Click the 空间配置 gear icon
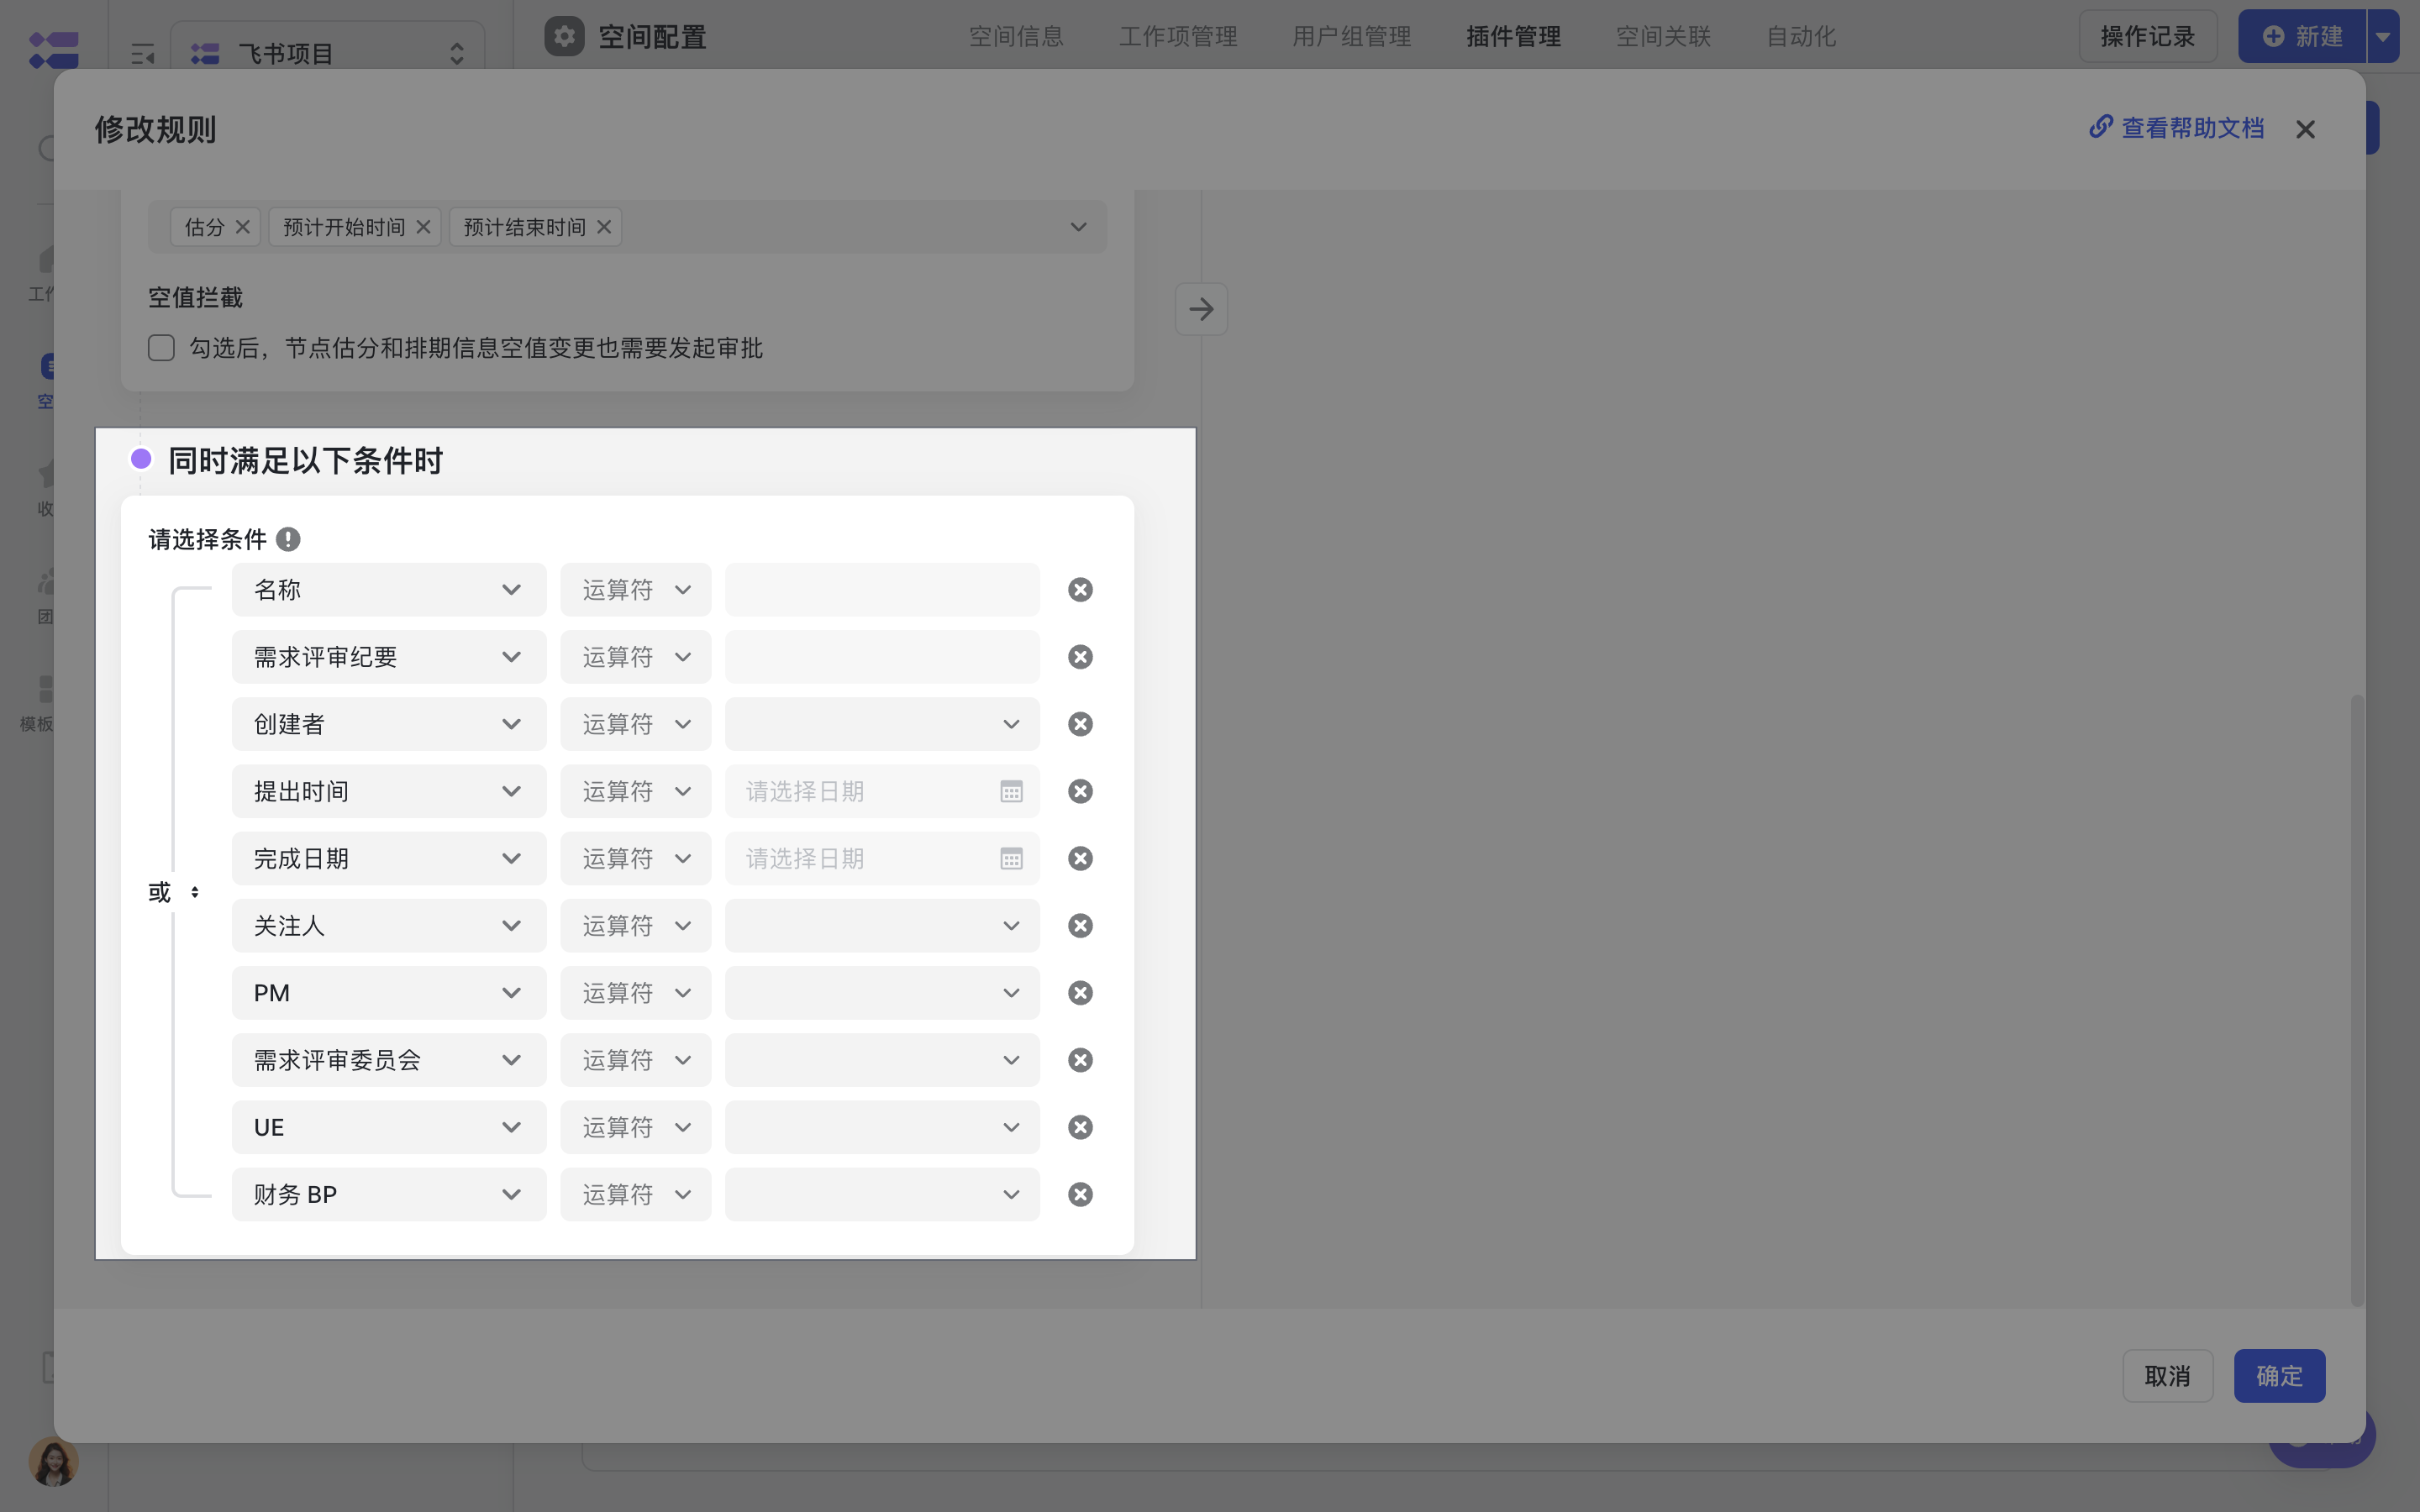Image resolution: width=2420 pixels, height=1512 pixels. [x=564, y=37]
